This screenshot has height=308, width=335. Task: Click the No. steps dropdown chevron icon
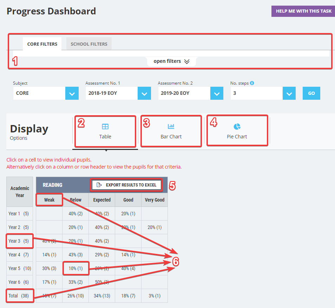(x=289, y=93)
